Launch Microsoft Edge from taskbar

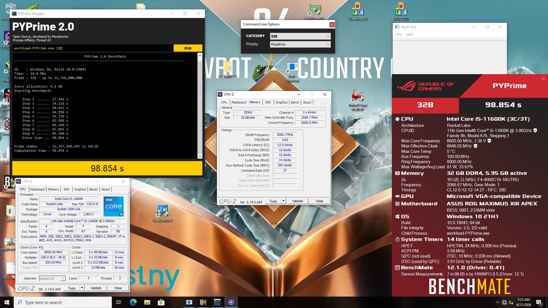pos(133,302)
